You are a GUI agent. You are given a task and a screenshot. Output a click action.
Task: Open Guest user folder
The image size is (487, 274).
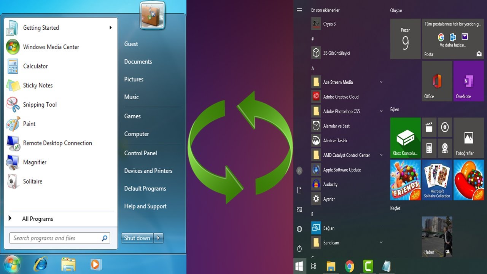point(131,44)
